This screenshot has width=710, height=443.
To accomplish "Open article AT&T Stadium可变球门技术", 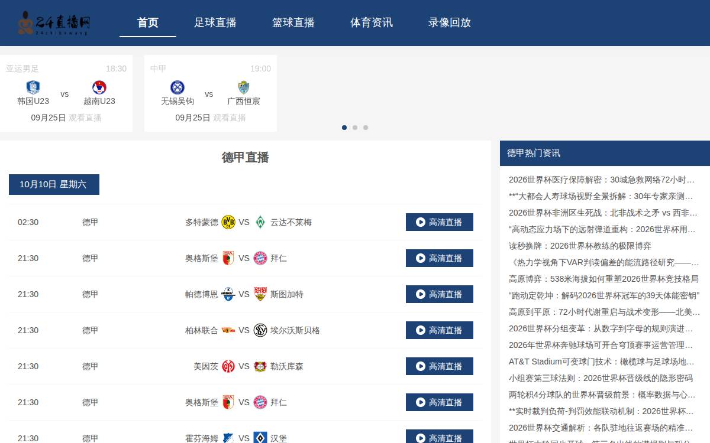I will 602,361.
